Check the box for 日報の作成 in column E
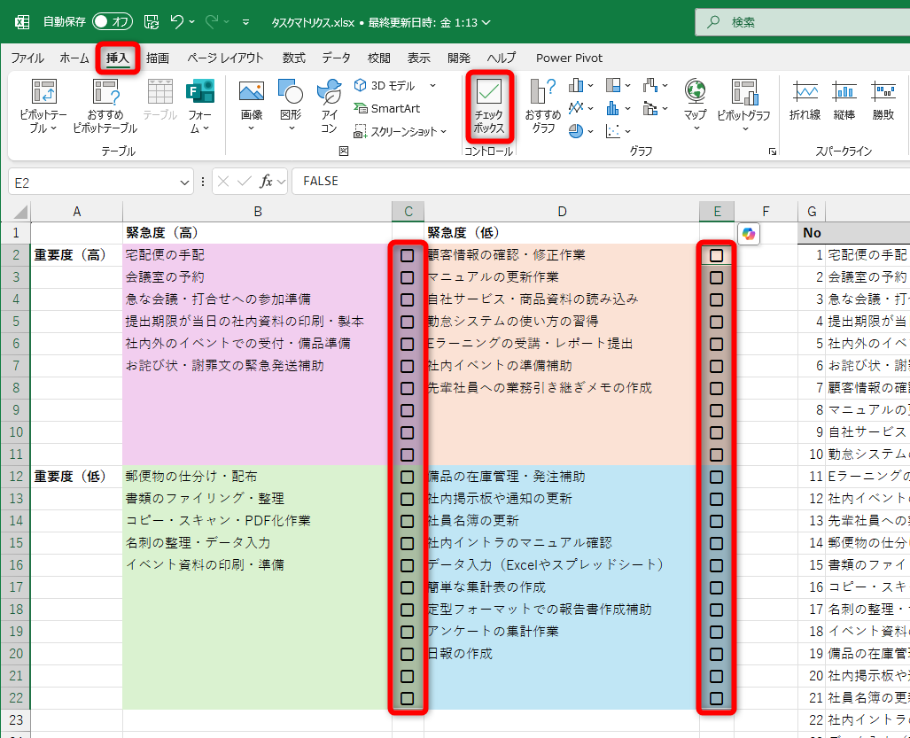The image size is (910, 738). coord(717,654)
